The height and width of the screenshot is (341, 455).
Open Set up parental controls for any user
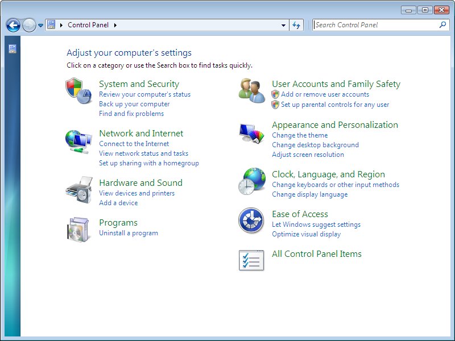point(335,105)
